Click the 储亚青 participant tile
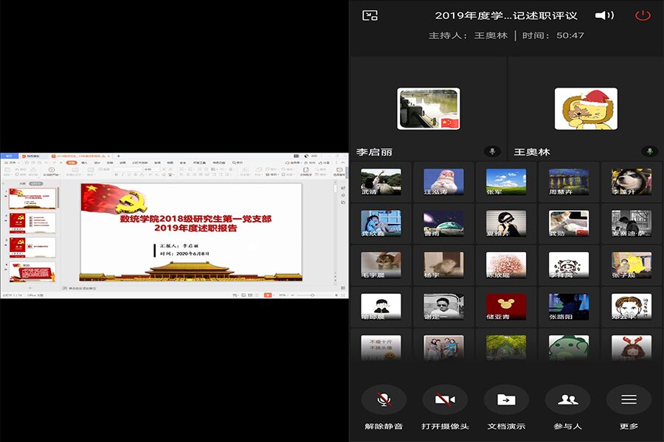Viewport: 664px width, 442px height. [x=506, y=306]
